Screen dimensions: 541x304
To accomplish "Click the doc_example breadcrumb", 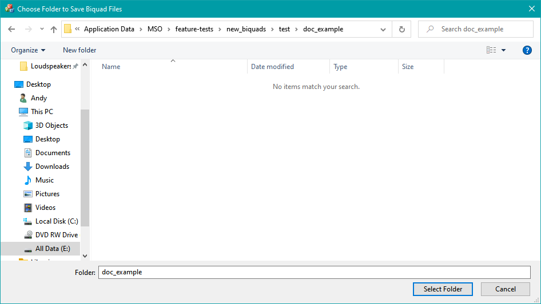I will click(323, 29).
